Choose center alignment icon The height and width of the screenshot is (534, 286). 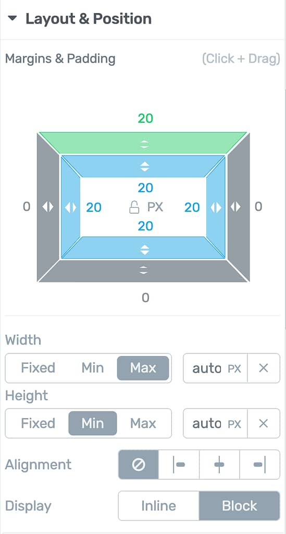pos(219,465)
